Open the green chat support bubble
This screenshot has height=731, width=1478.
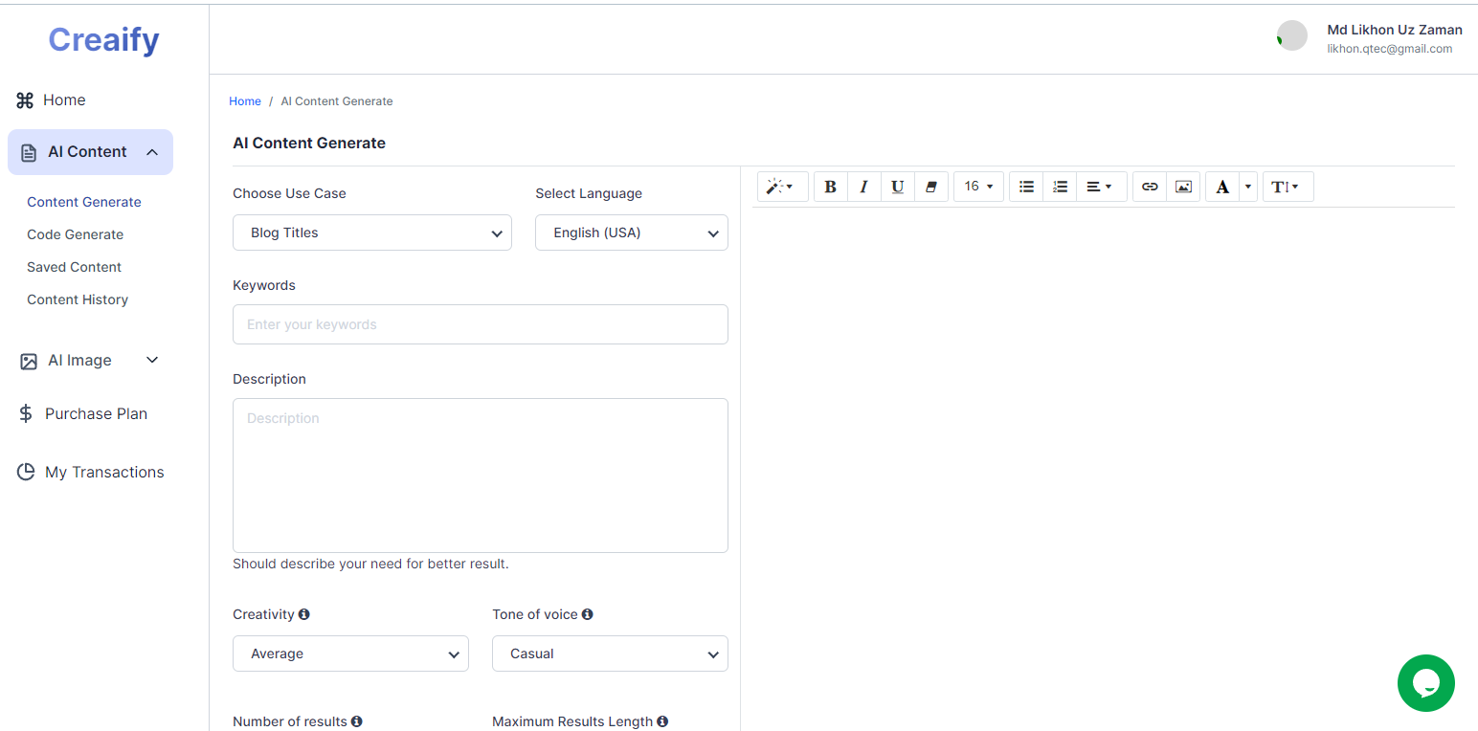(x=1425, y=683)
